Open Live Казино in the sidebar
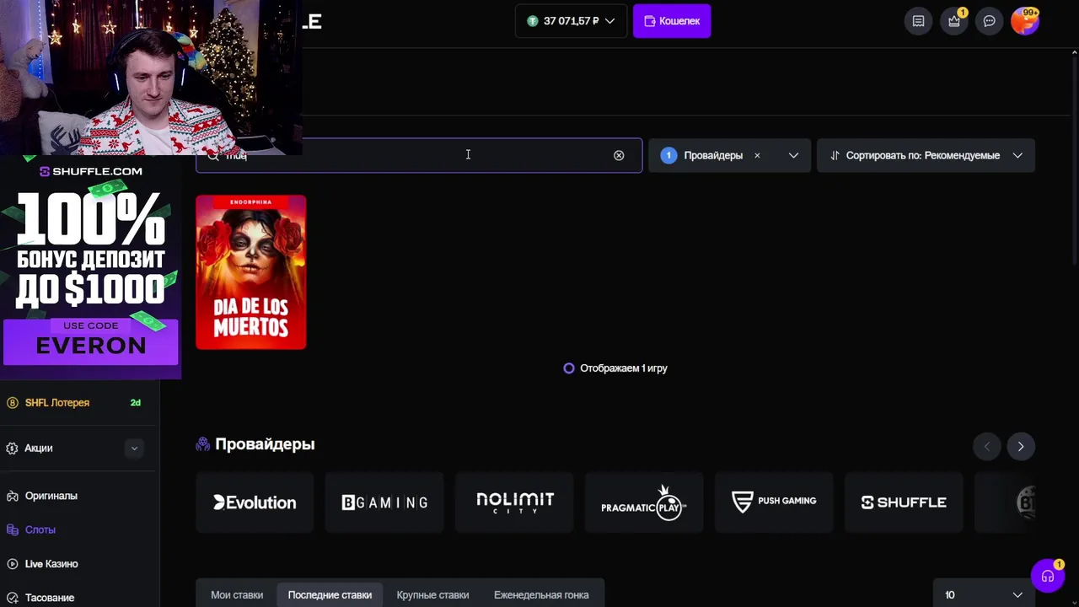 (x=51, y=564)
